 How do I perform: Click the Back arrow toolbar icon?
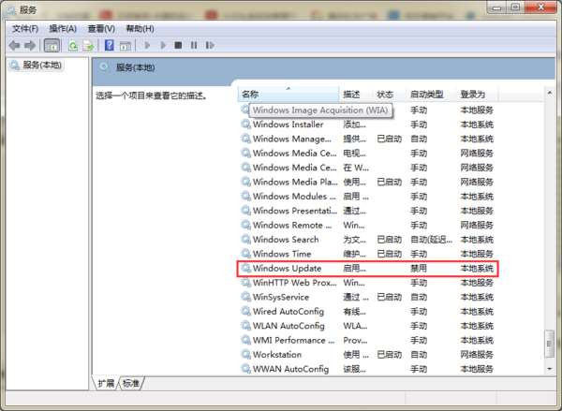(x=14, y=46)
